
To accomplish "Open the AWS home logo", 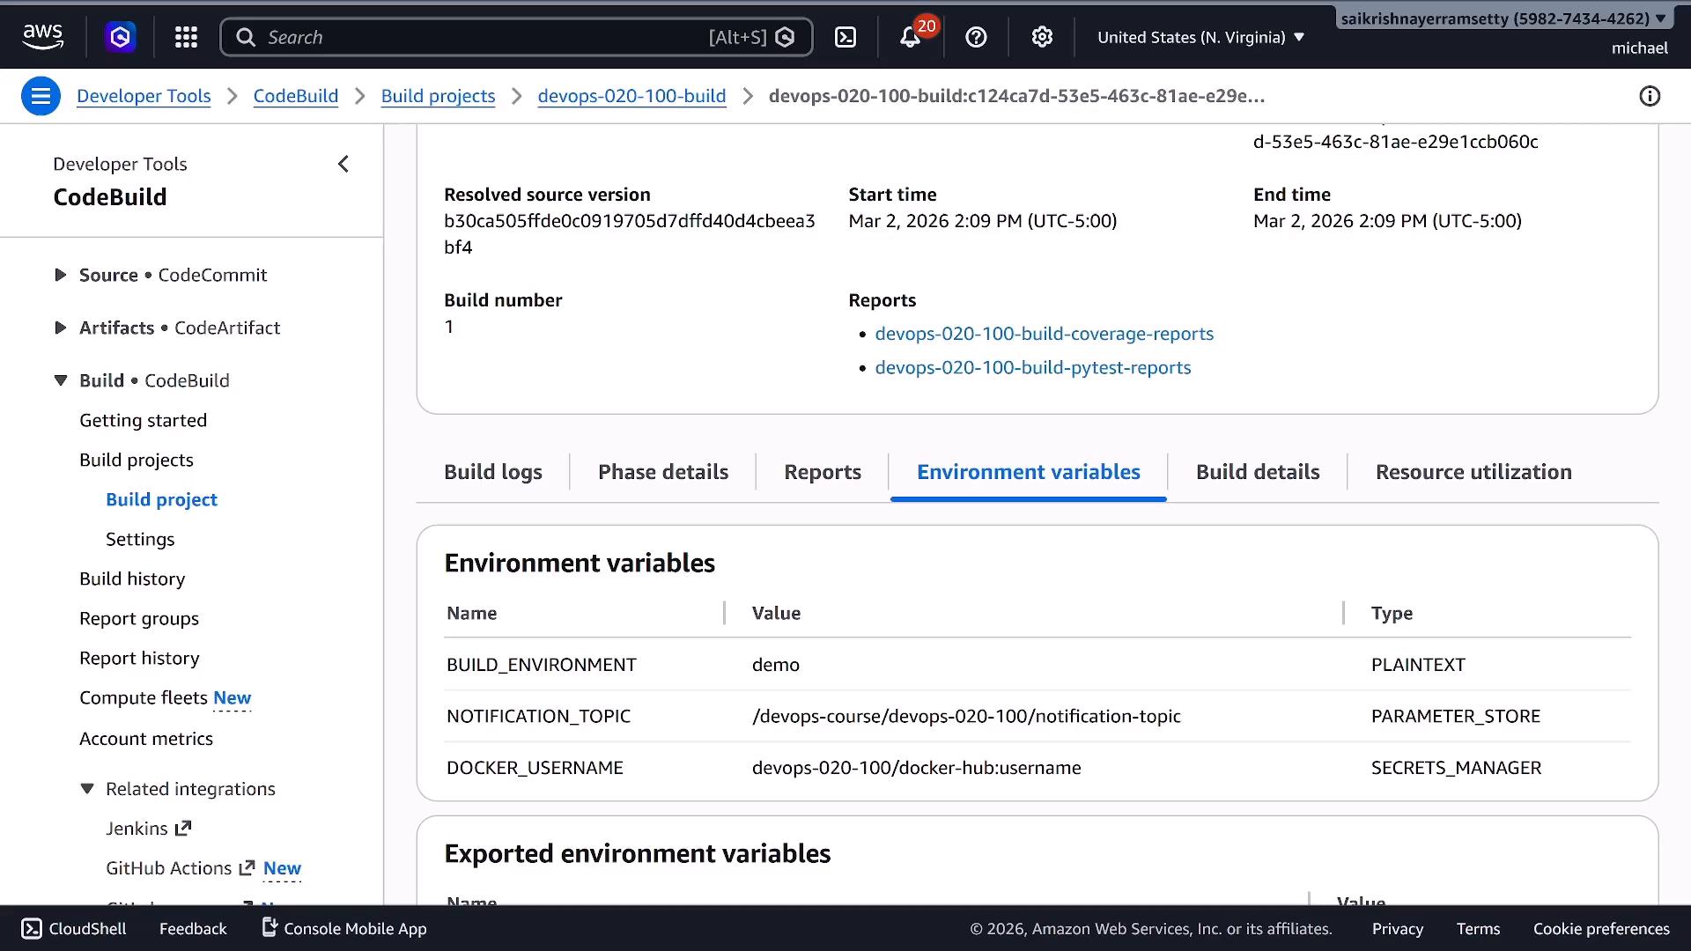I will (x=42, y=37).
